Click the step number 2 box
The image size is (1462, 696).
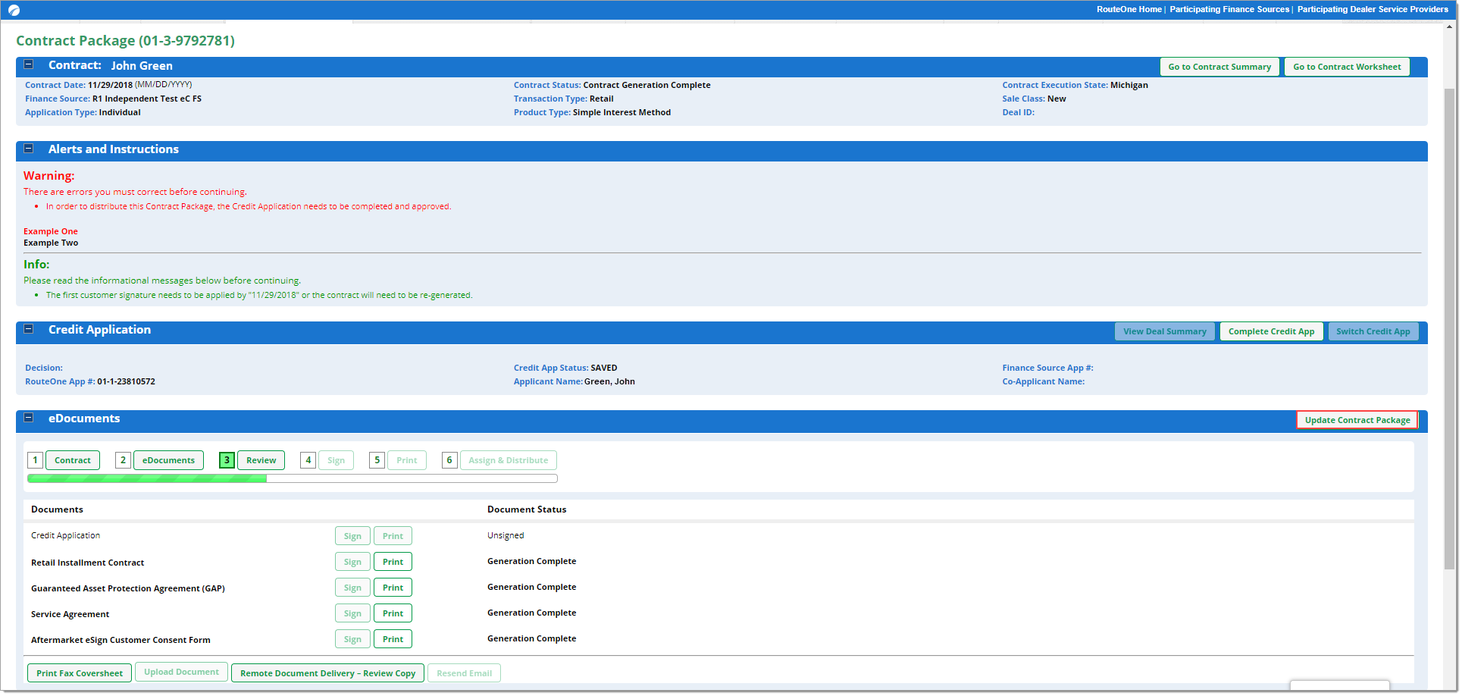click(x=123, y=460)
